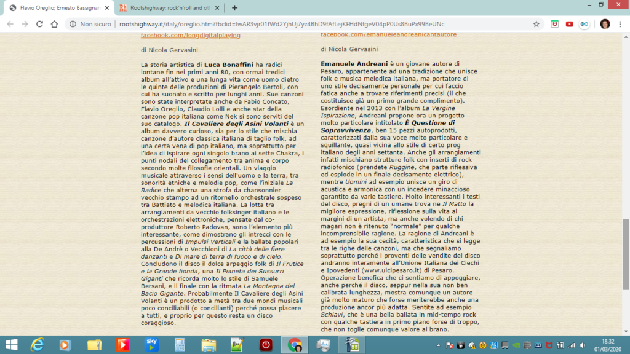Click the blue infinity-loop extension icon

coord(584,24)
